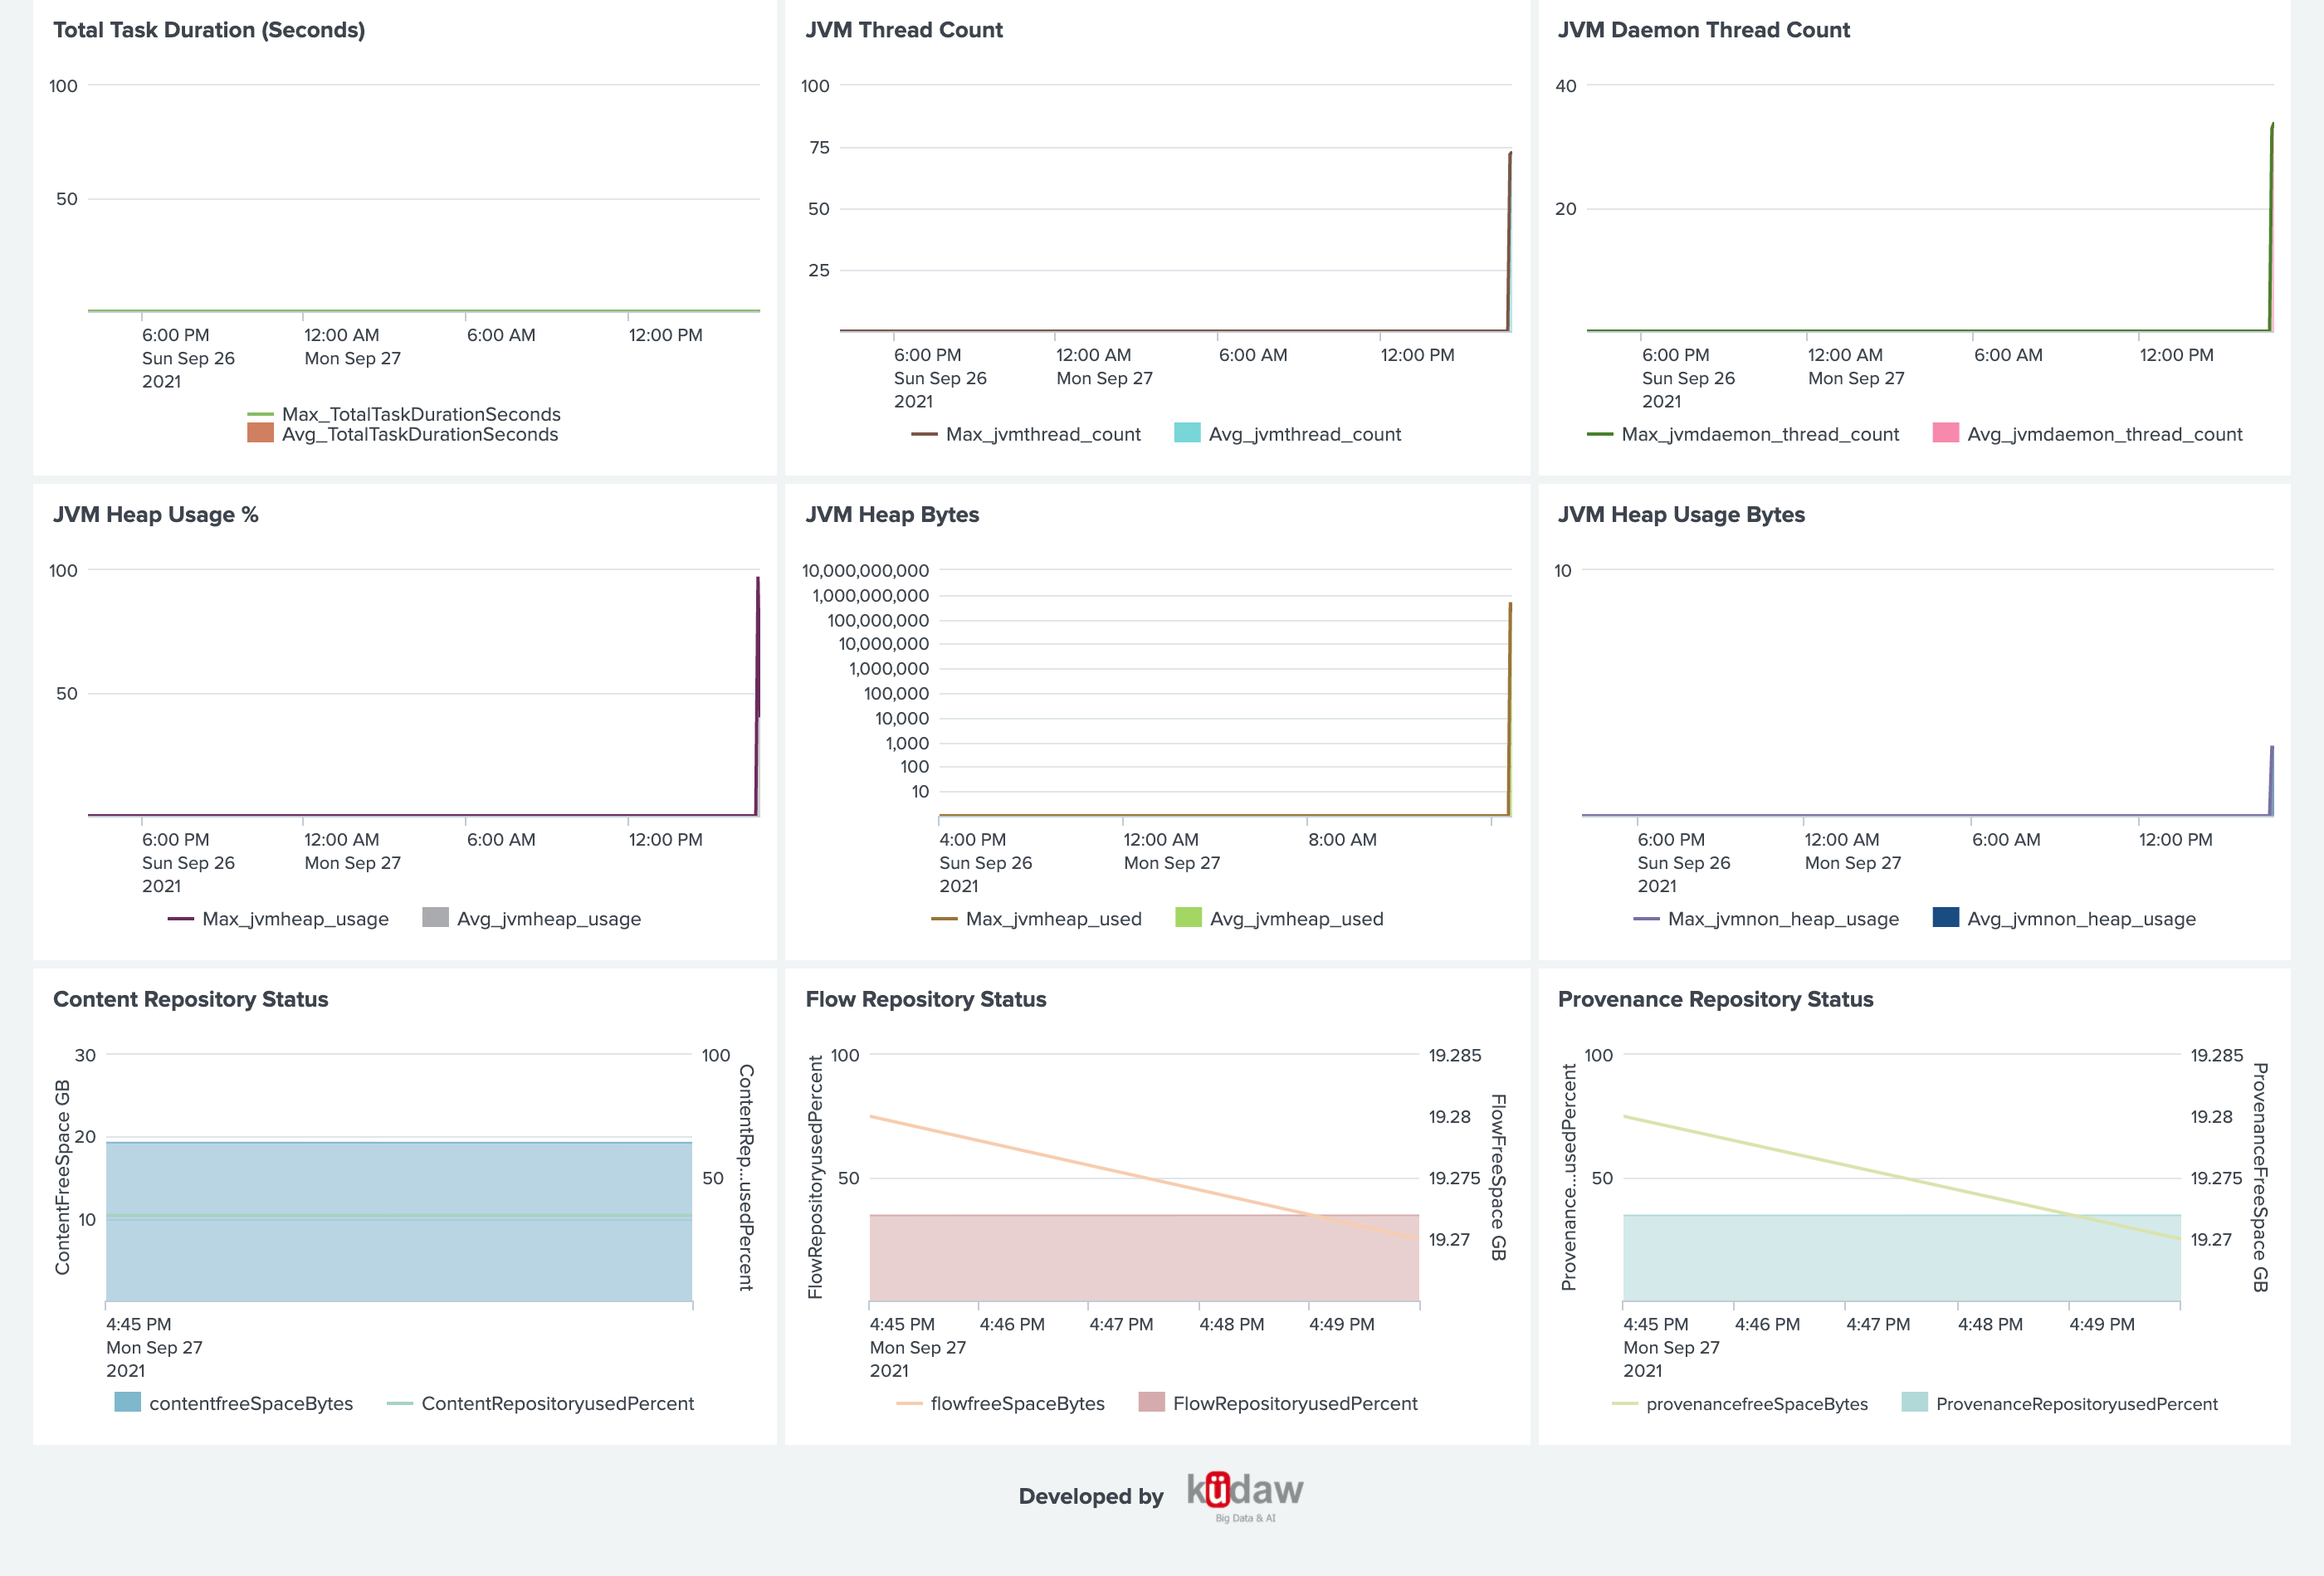Screen dimensions: 2324x1576
Task: Click 4:49 PM label in Flow Repository chart
Action: tap(1341, 1324)
